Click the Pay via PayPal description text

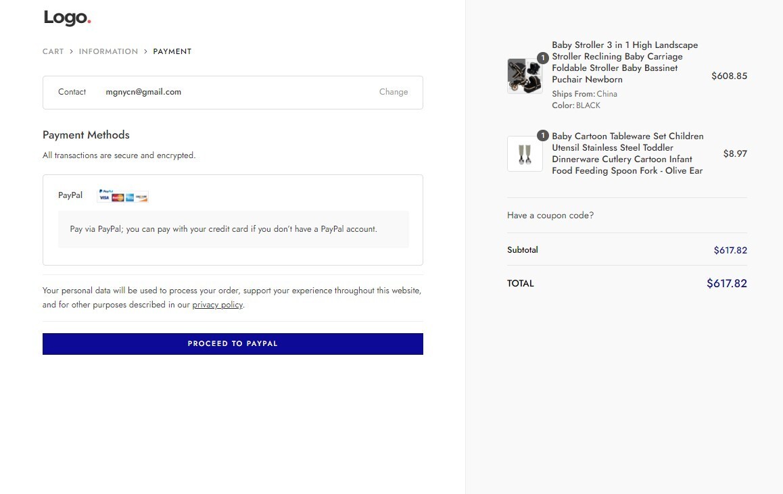pos(223,229)
